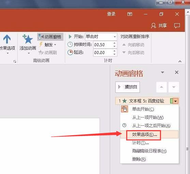Collapse the ribbon with the chevron arrow
190x174 pixels.
180,61
